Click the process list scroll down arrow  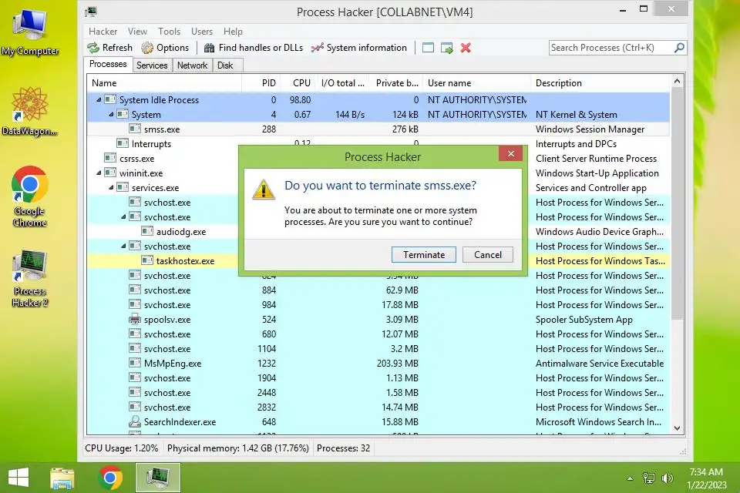tap(677, 428)
